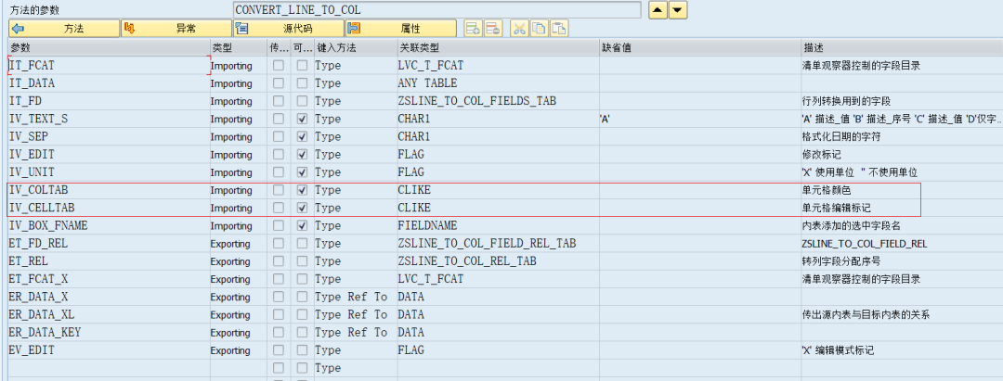Click the 缺省值 column header
This screenshot has height=381, width=1003.
point(700,48)
